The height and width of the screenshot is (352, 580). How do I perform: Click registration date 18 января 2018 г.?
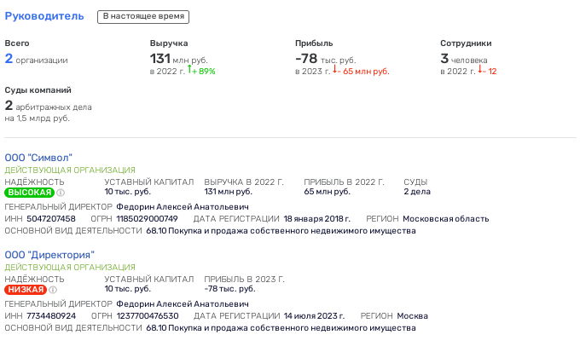pyautogui.click(x=317, y=219)
